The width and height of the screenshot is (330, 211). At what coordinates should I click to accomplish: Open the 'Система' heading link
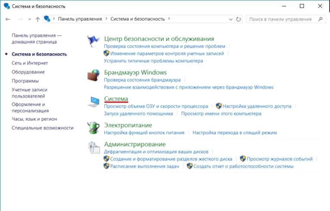click(x=116, y=99)
